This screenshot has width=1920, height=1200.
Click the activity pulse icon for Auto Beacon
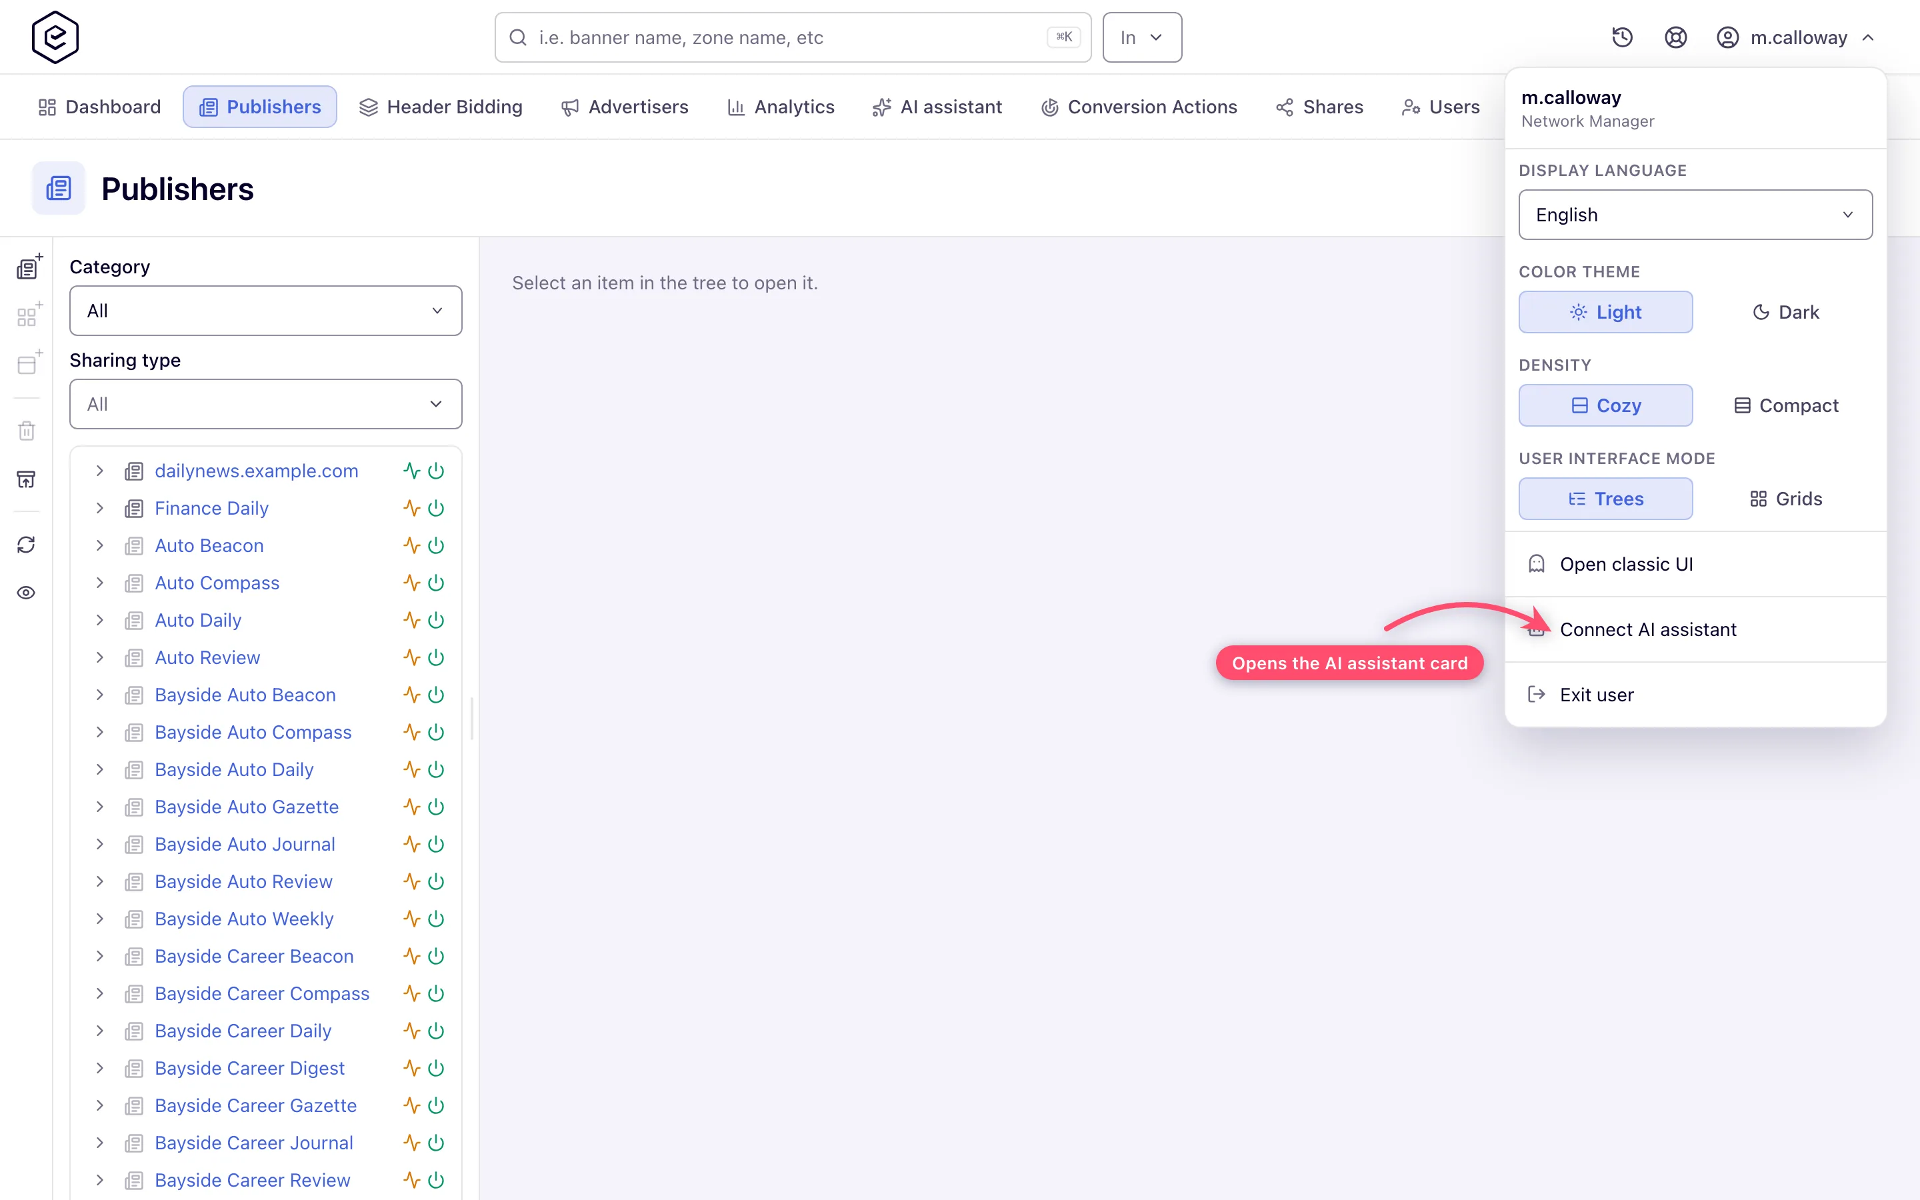[411, 545]
